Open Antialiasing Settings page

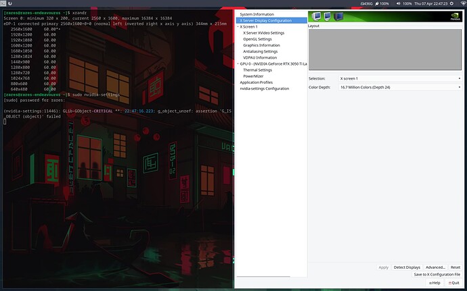coord(261,51)
